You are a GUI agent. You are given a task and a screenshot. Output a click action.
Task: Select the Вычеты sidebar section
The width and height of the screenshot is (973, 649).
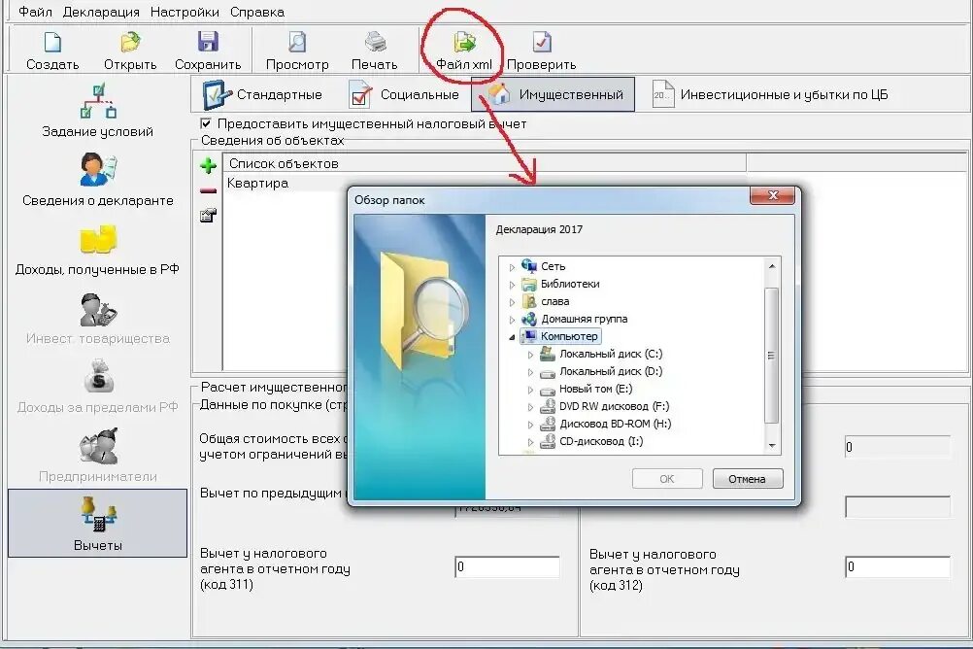tap(97, 523)
